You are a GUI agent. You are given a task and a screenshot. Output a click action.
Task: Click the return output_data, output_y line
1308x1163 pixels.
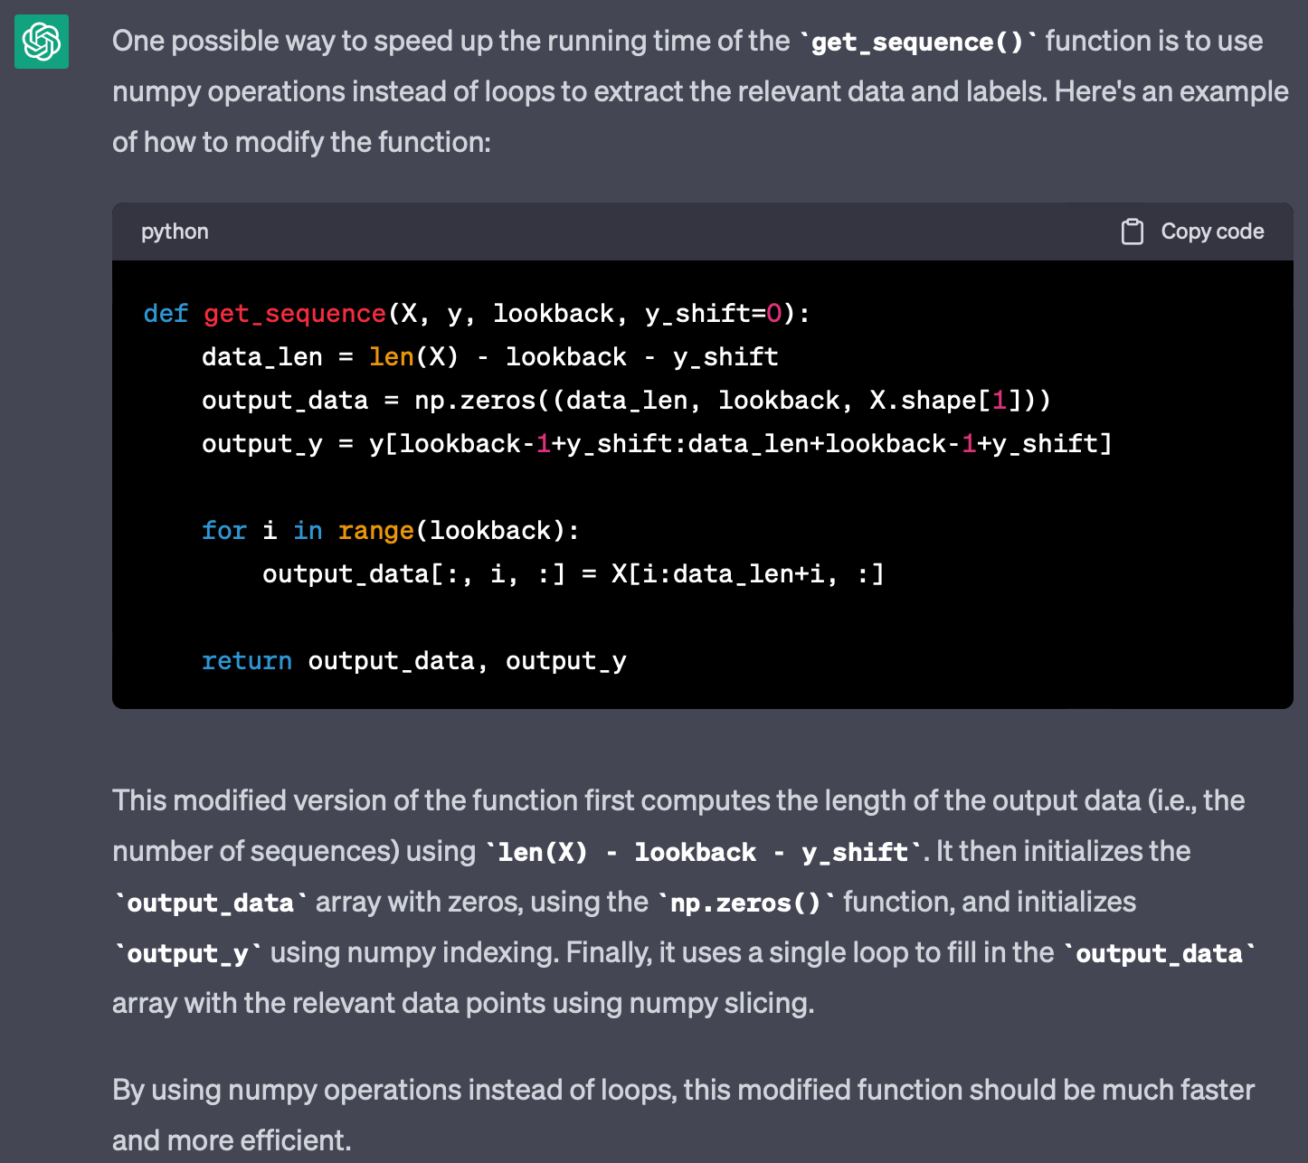click(x=414, y=661)
